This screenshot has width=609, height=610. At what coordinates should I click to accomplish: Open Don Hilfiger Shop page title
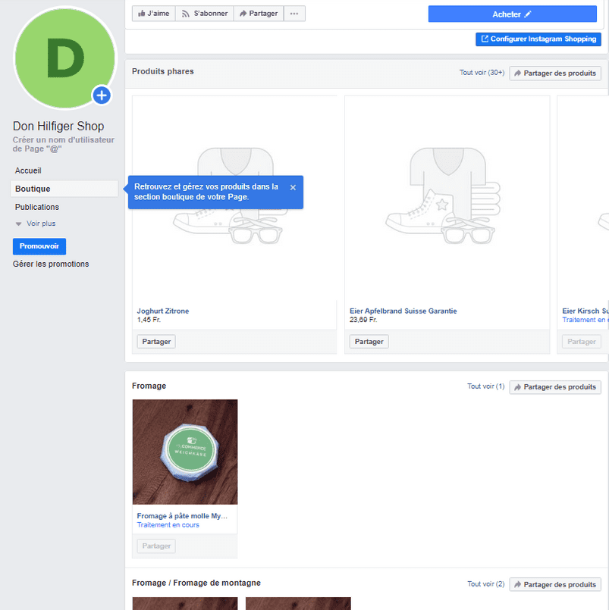[x=58, y=126]
